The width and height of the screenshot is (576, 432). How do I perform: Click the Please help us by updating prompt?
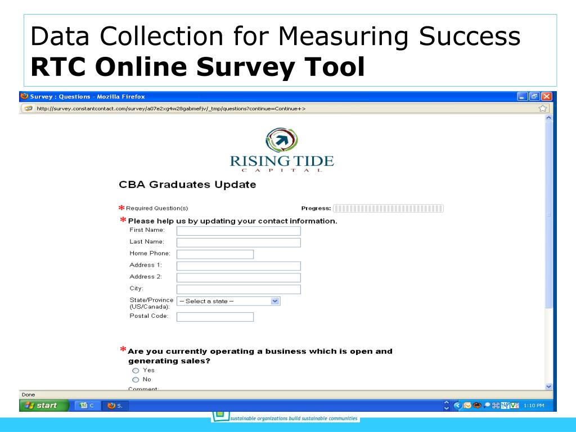232,221
